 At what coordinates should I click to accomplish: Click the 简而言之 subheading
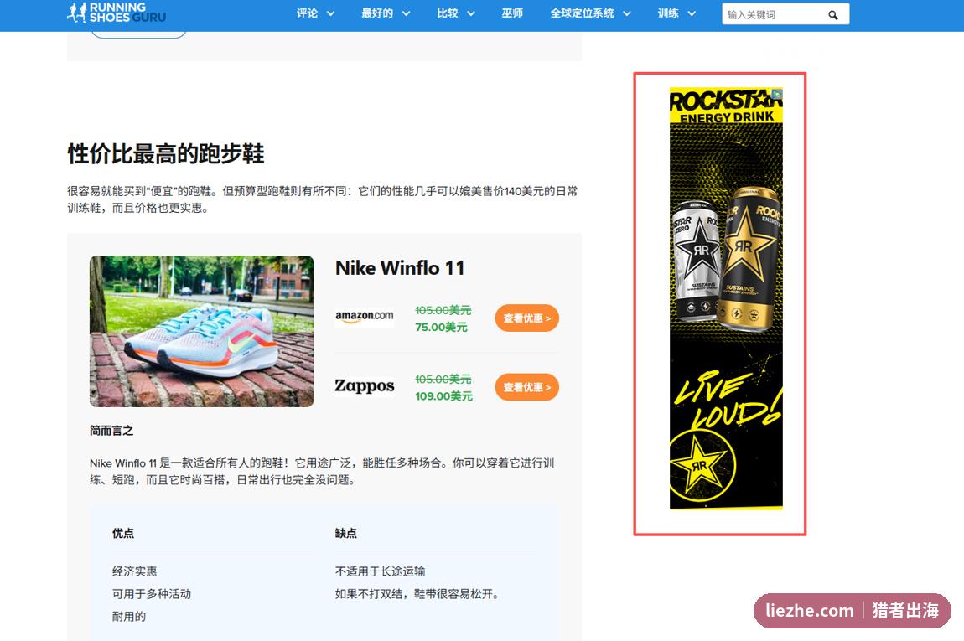click(111, 430)
